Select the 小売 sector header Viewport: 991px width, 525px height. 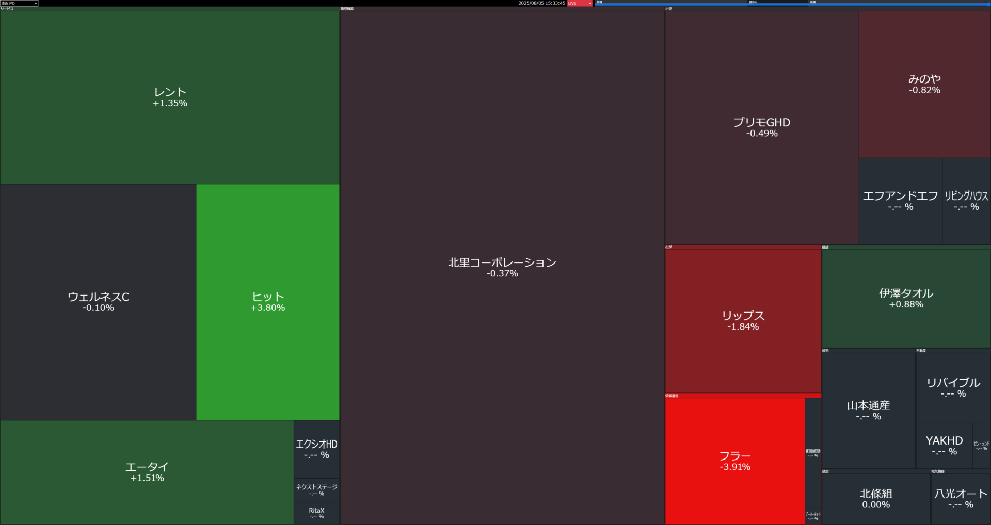(x=828, y=9)
